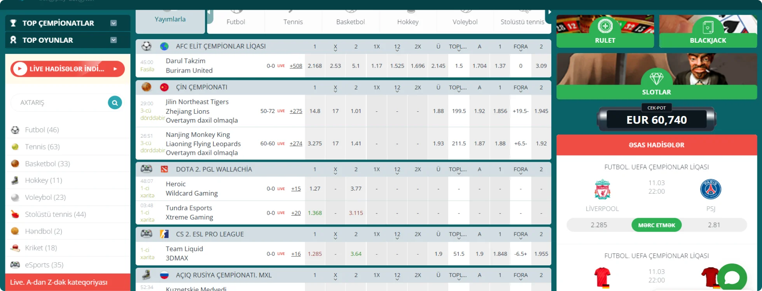Select the Tennis tab

tap(293, 22)
